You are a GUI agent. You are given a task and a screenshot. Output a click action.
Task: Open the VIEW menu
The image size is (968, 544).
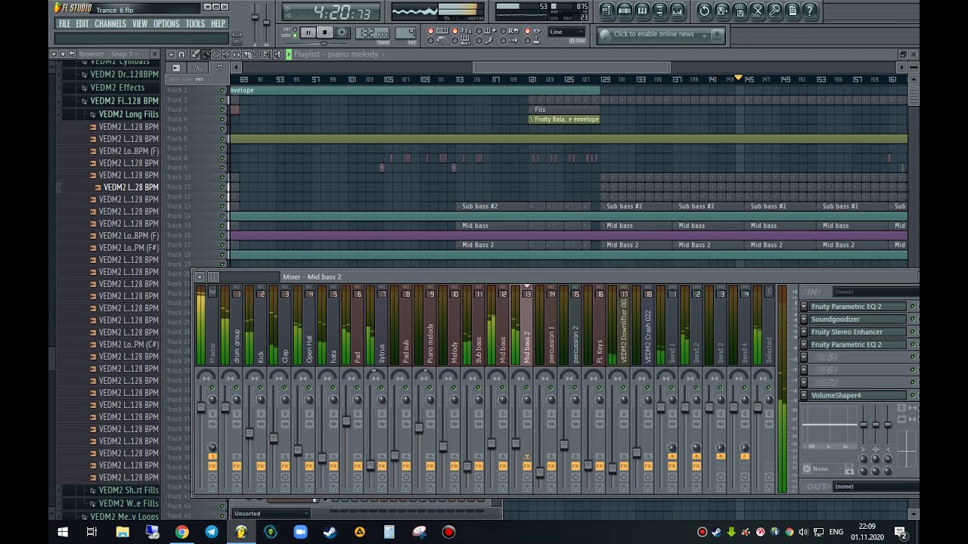pyautogui.click(x=140, y=23)
